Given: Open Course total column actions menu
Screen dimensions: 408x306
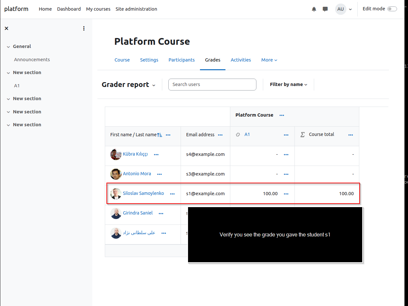Looking at the screenshot, I should [x=351, y=135].
